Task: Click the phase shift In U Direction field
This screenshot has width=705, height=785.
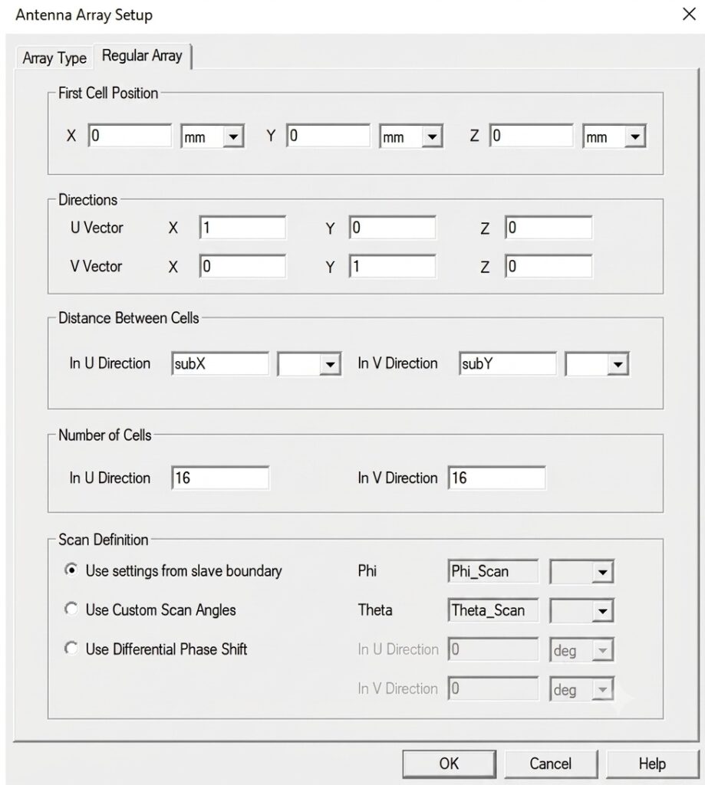Action: (x=493, y=649)
